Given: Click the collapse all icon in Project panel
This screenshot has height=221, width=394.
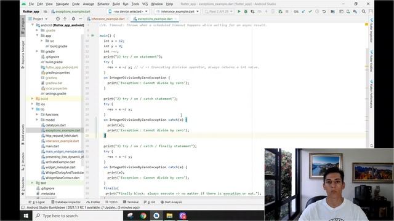Looking at the screenshot, I should [65, 19].
